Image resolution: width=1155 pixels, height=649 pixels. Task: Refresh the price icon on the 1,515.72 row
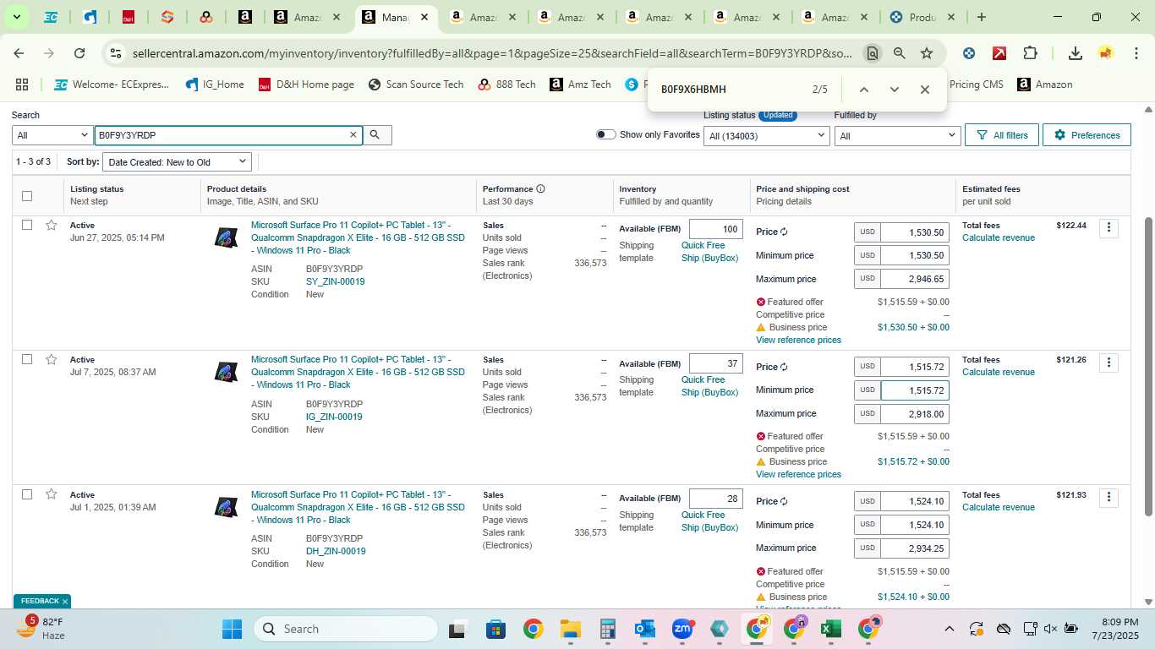pos(784,367)
